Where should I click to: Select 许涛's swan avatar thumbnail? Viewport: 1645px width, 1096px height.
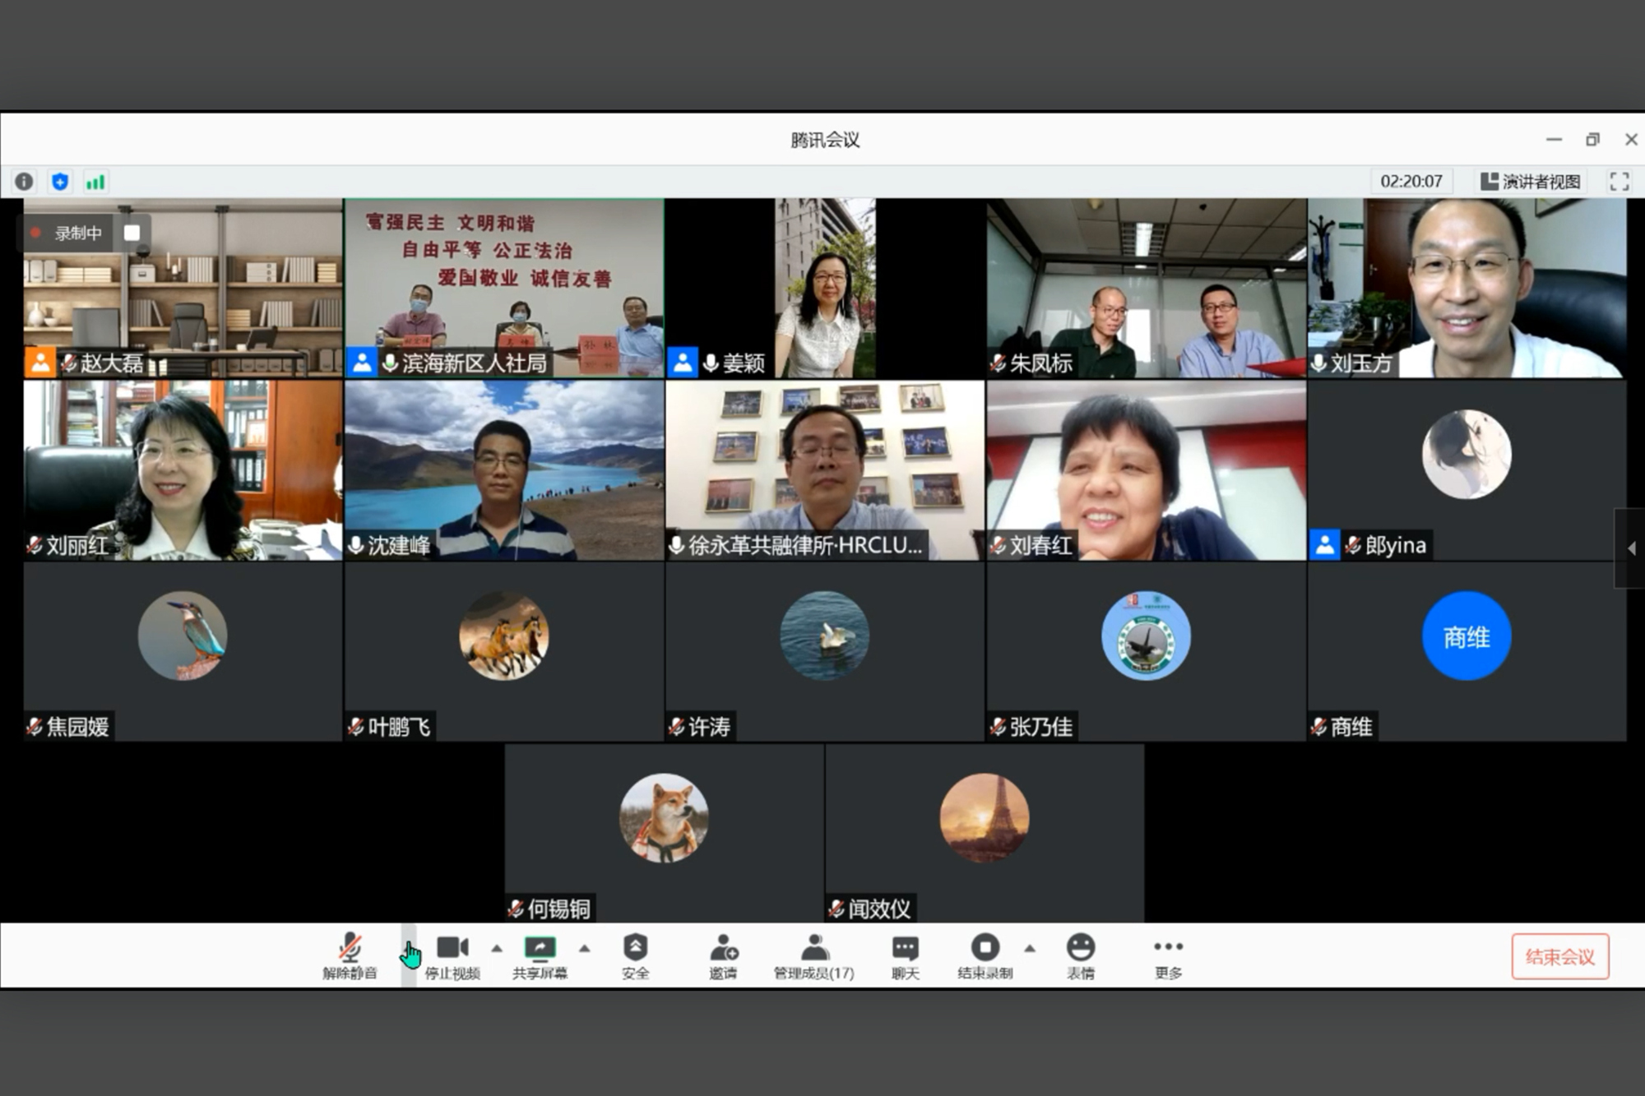(x=824, y=636)
